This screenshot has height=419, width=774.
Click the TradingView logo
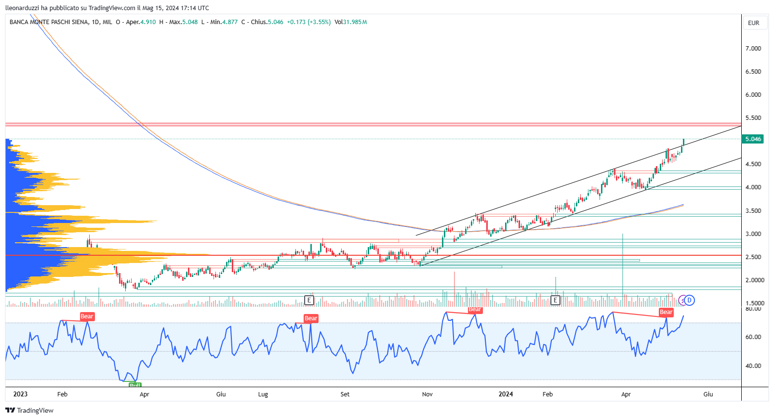[29, 410]
